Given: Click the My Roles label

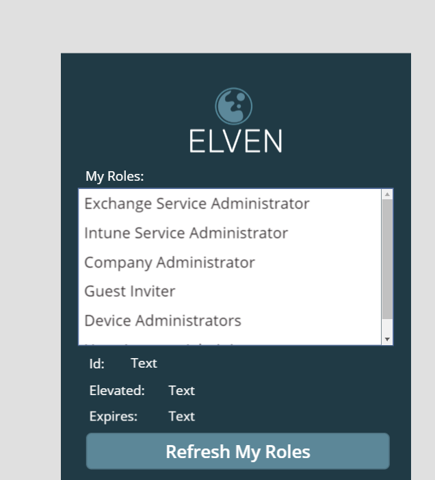Looking at the screenshot, I should tap(115, 177).
